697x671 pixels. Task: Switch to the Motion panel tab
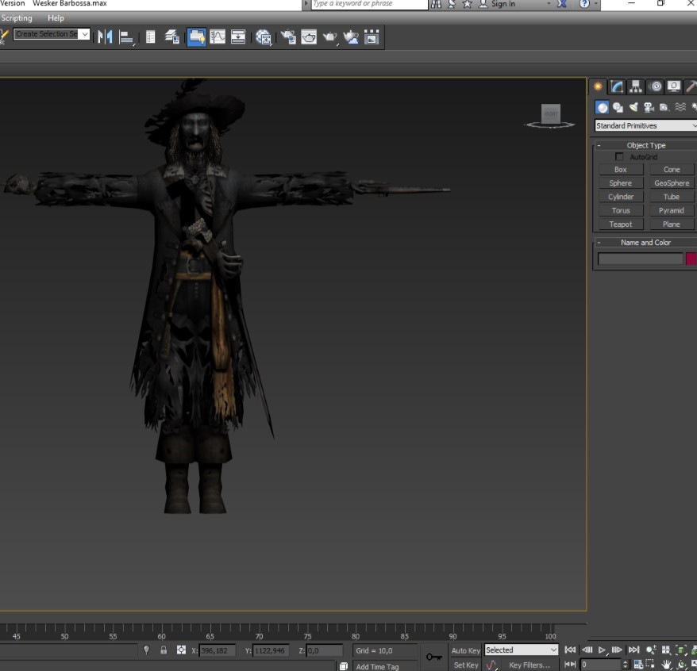click(x=655, y=86)
